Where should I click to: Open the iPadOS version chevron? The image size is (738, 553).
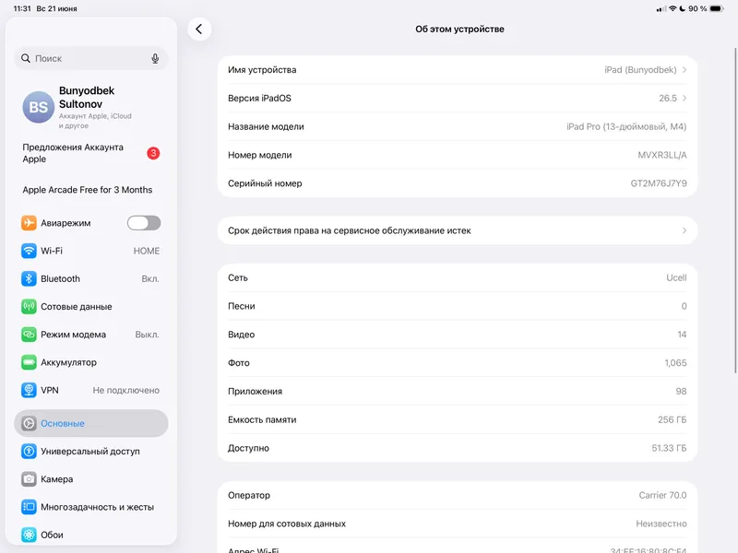[684, 99]
